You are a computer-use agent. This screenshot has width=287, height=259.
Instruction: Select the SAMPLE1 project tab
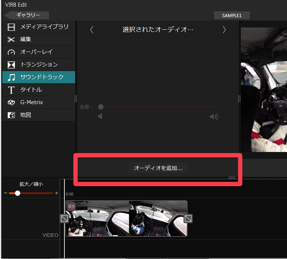click(x=232, y=15)
